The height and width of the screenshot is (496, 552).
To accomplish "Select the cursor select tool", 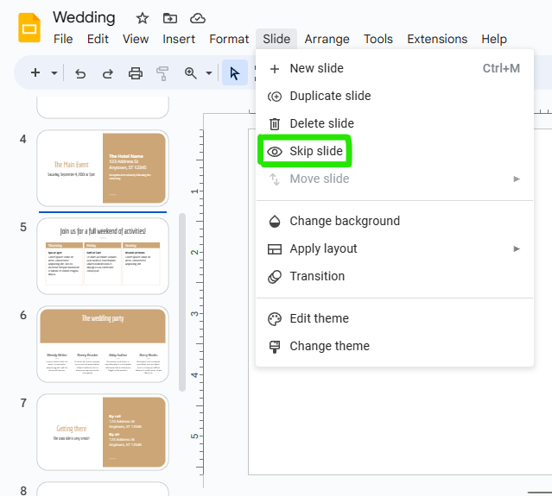I will (x=234, y=73).
